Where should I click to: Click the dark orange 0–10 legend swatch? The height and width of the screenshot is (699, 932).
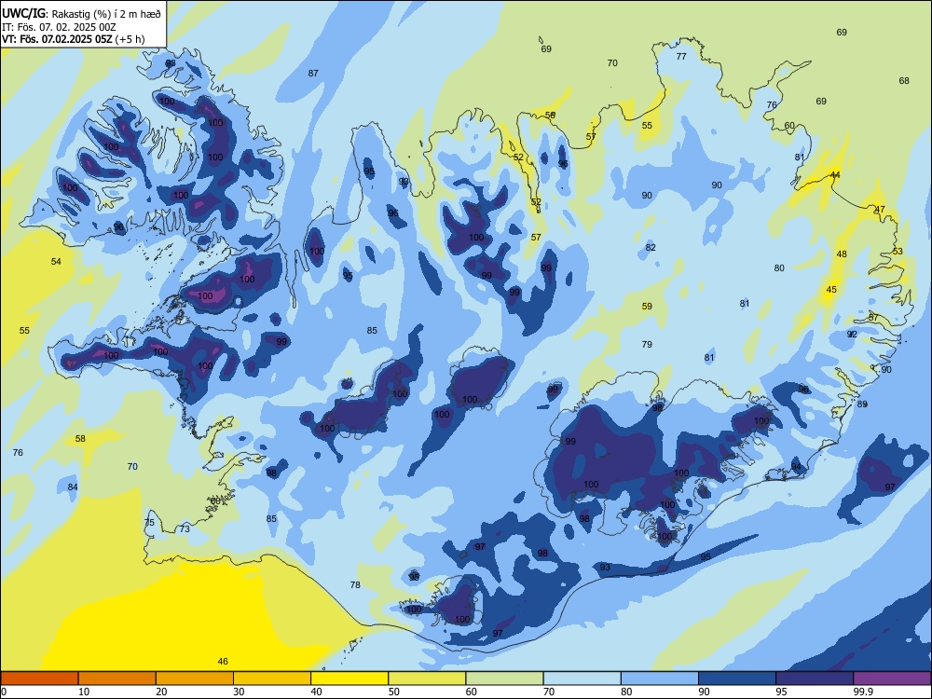pyautogui.click(x=40, y=678)
